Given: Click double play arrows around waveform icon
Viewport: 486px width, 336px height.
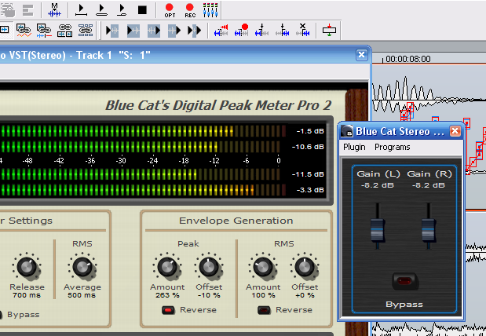Looking at the screenshot, I should click(195, 31).
